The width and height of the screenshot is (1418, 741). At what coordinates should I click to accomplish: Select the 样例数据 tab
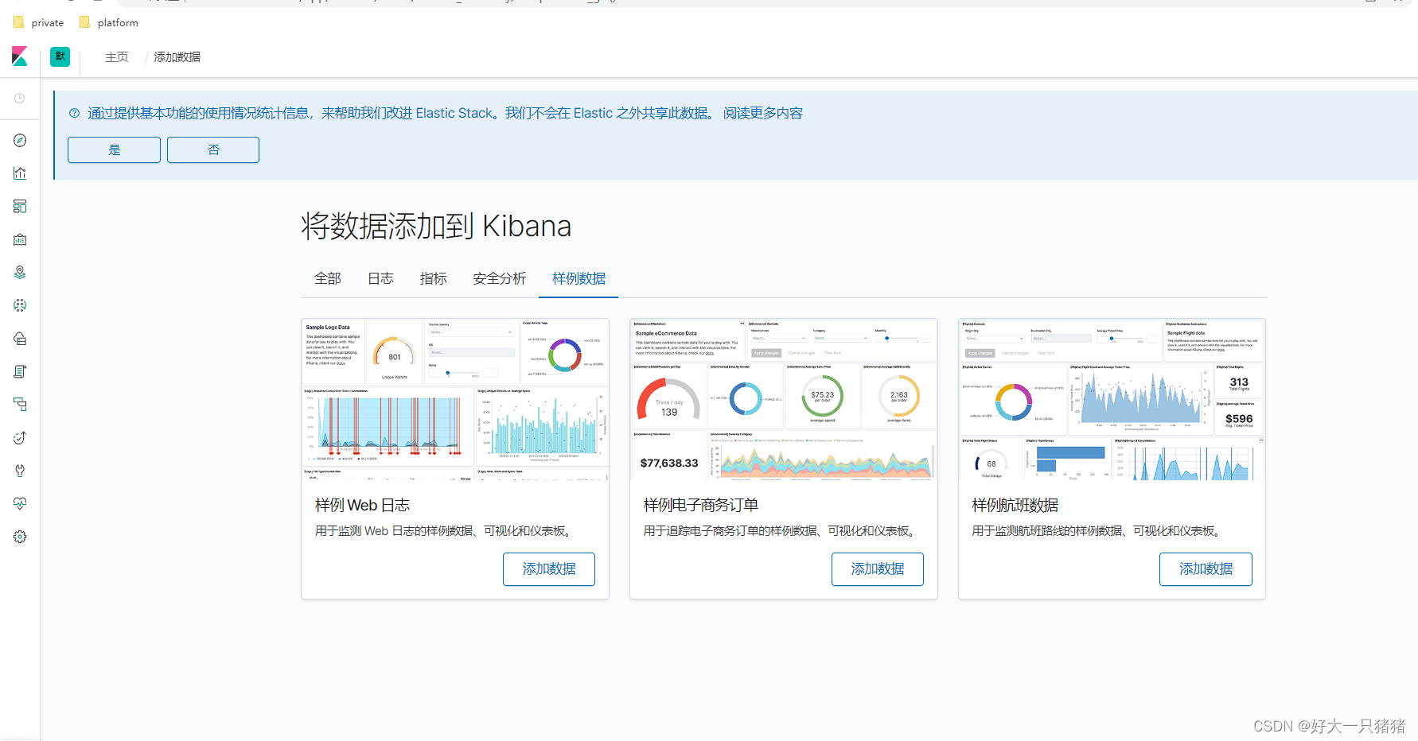point(578,278)
